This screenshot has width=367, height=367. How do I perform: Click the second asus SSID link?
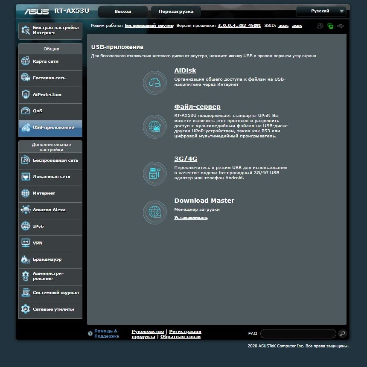point(297,26)
